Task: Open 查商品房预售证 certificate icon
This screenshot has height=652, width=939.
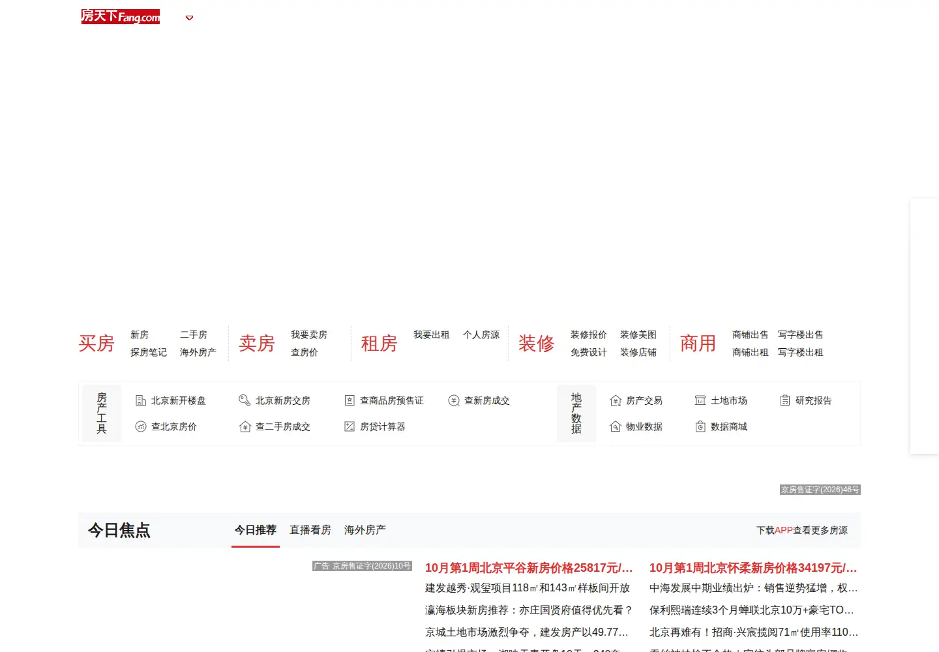Action: 350,400
